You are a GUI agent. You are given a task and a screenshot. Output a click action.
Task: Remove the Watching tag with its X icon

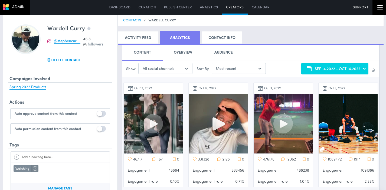pos(35,169)
